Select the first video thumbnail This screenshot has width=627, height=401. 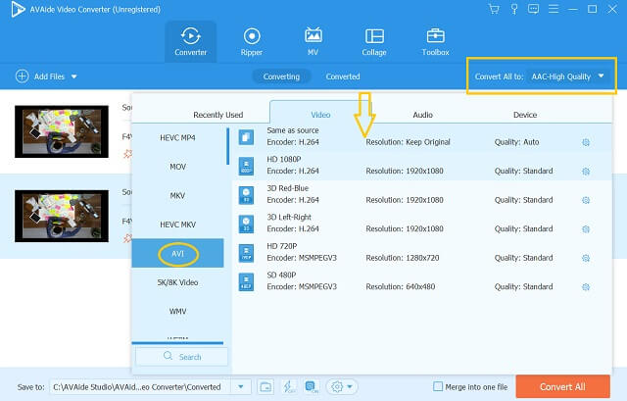(62, 131)
